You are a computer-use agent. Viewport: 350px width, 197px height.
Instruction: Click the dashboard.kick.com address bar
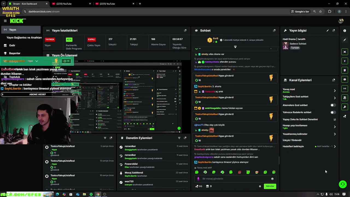tap(44, 11)
